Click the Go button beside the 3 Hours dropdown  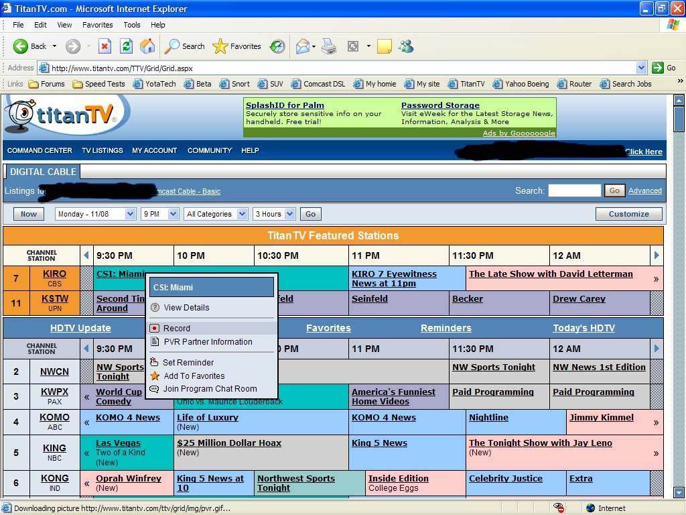click(x=310, y=214)
